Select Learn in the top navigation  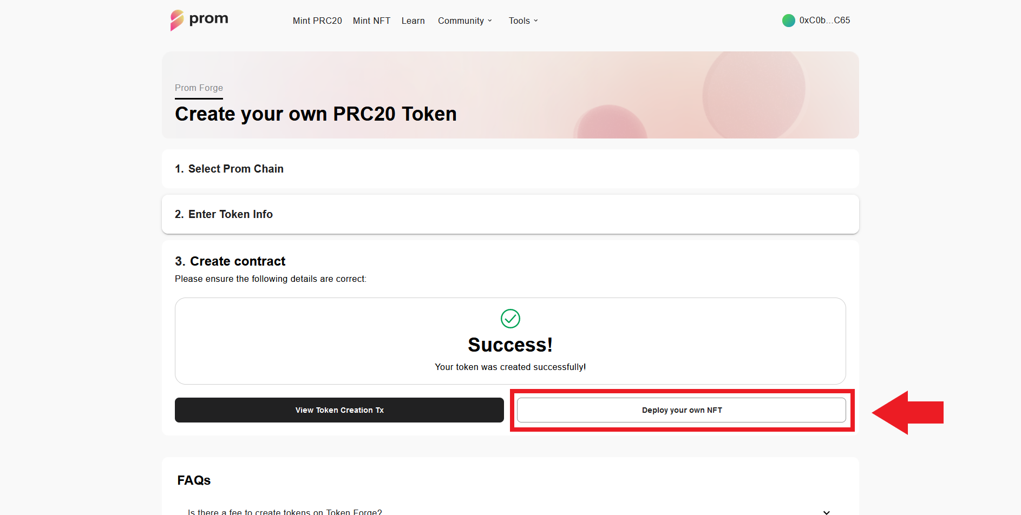pos(413,21)
